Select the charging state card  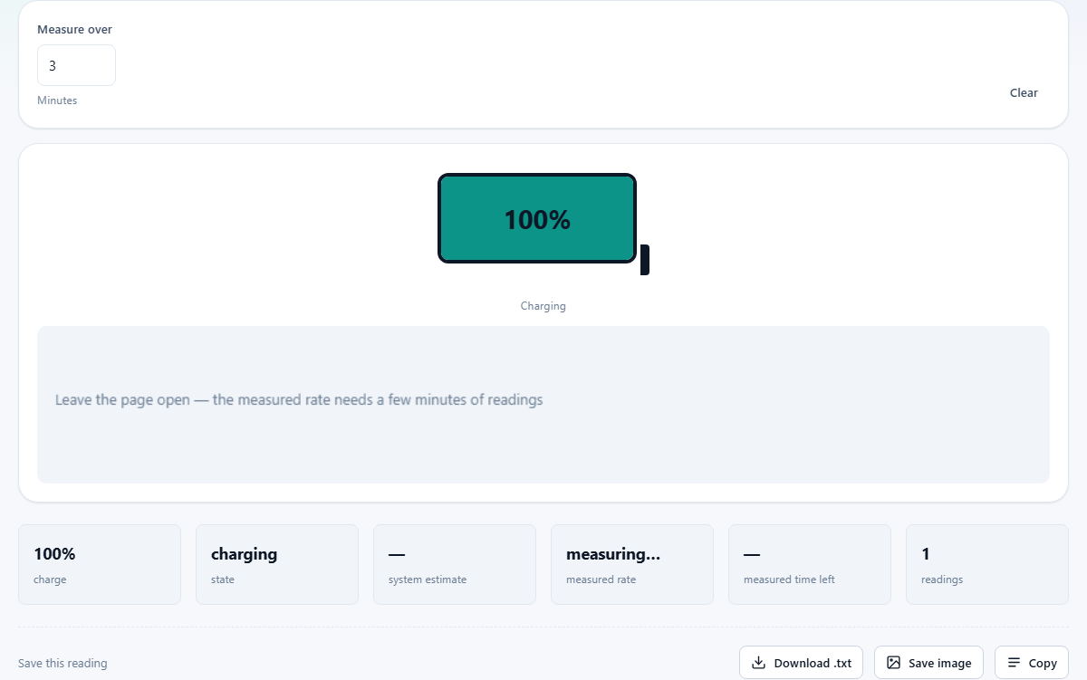(x=277, y=564)
